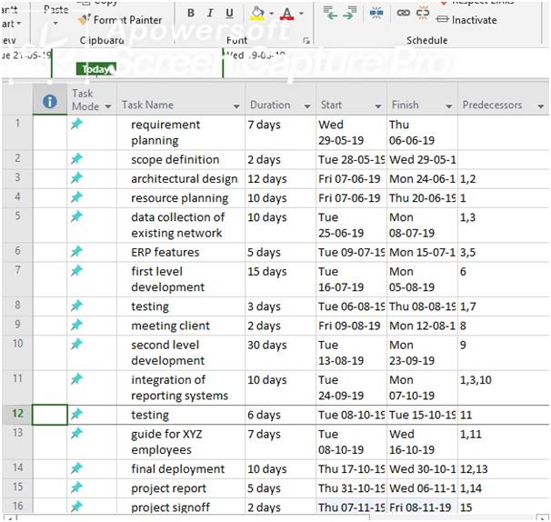Click the Indent Task green arrow
The image size is (551, 522).
351,14
